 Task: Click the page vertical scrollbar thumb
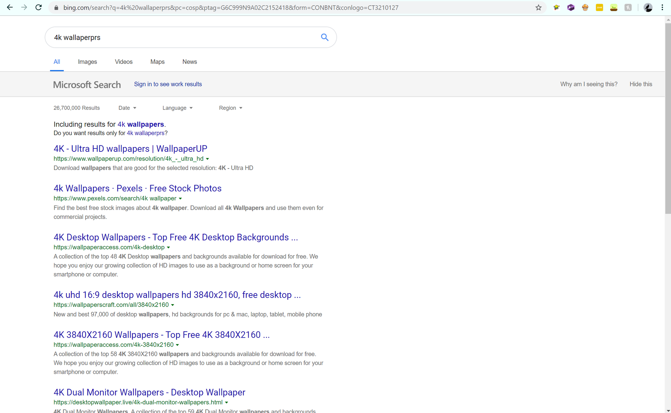pyautogui.click(x=668, y=118)
